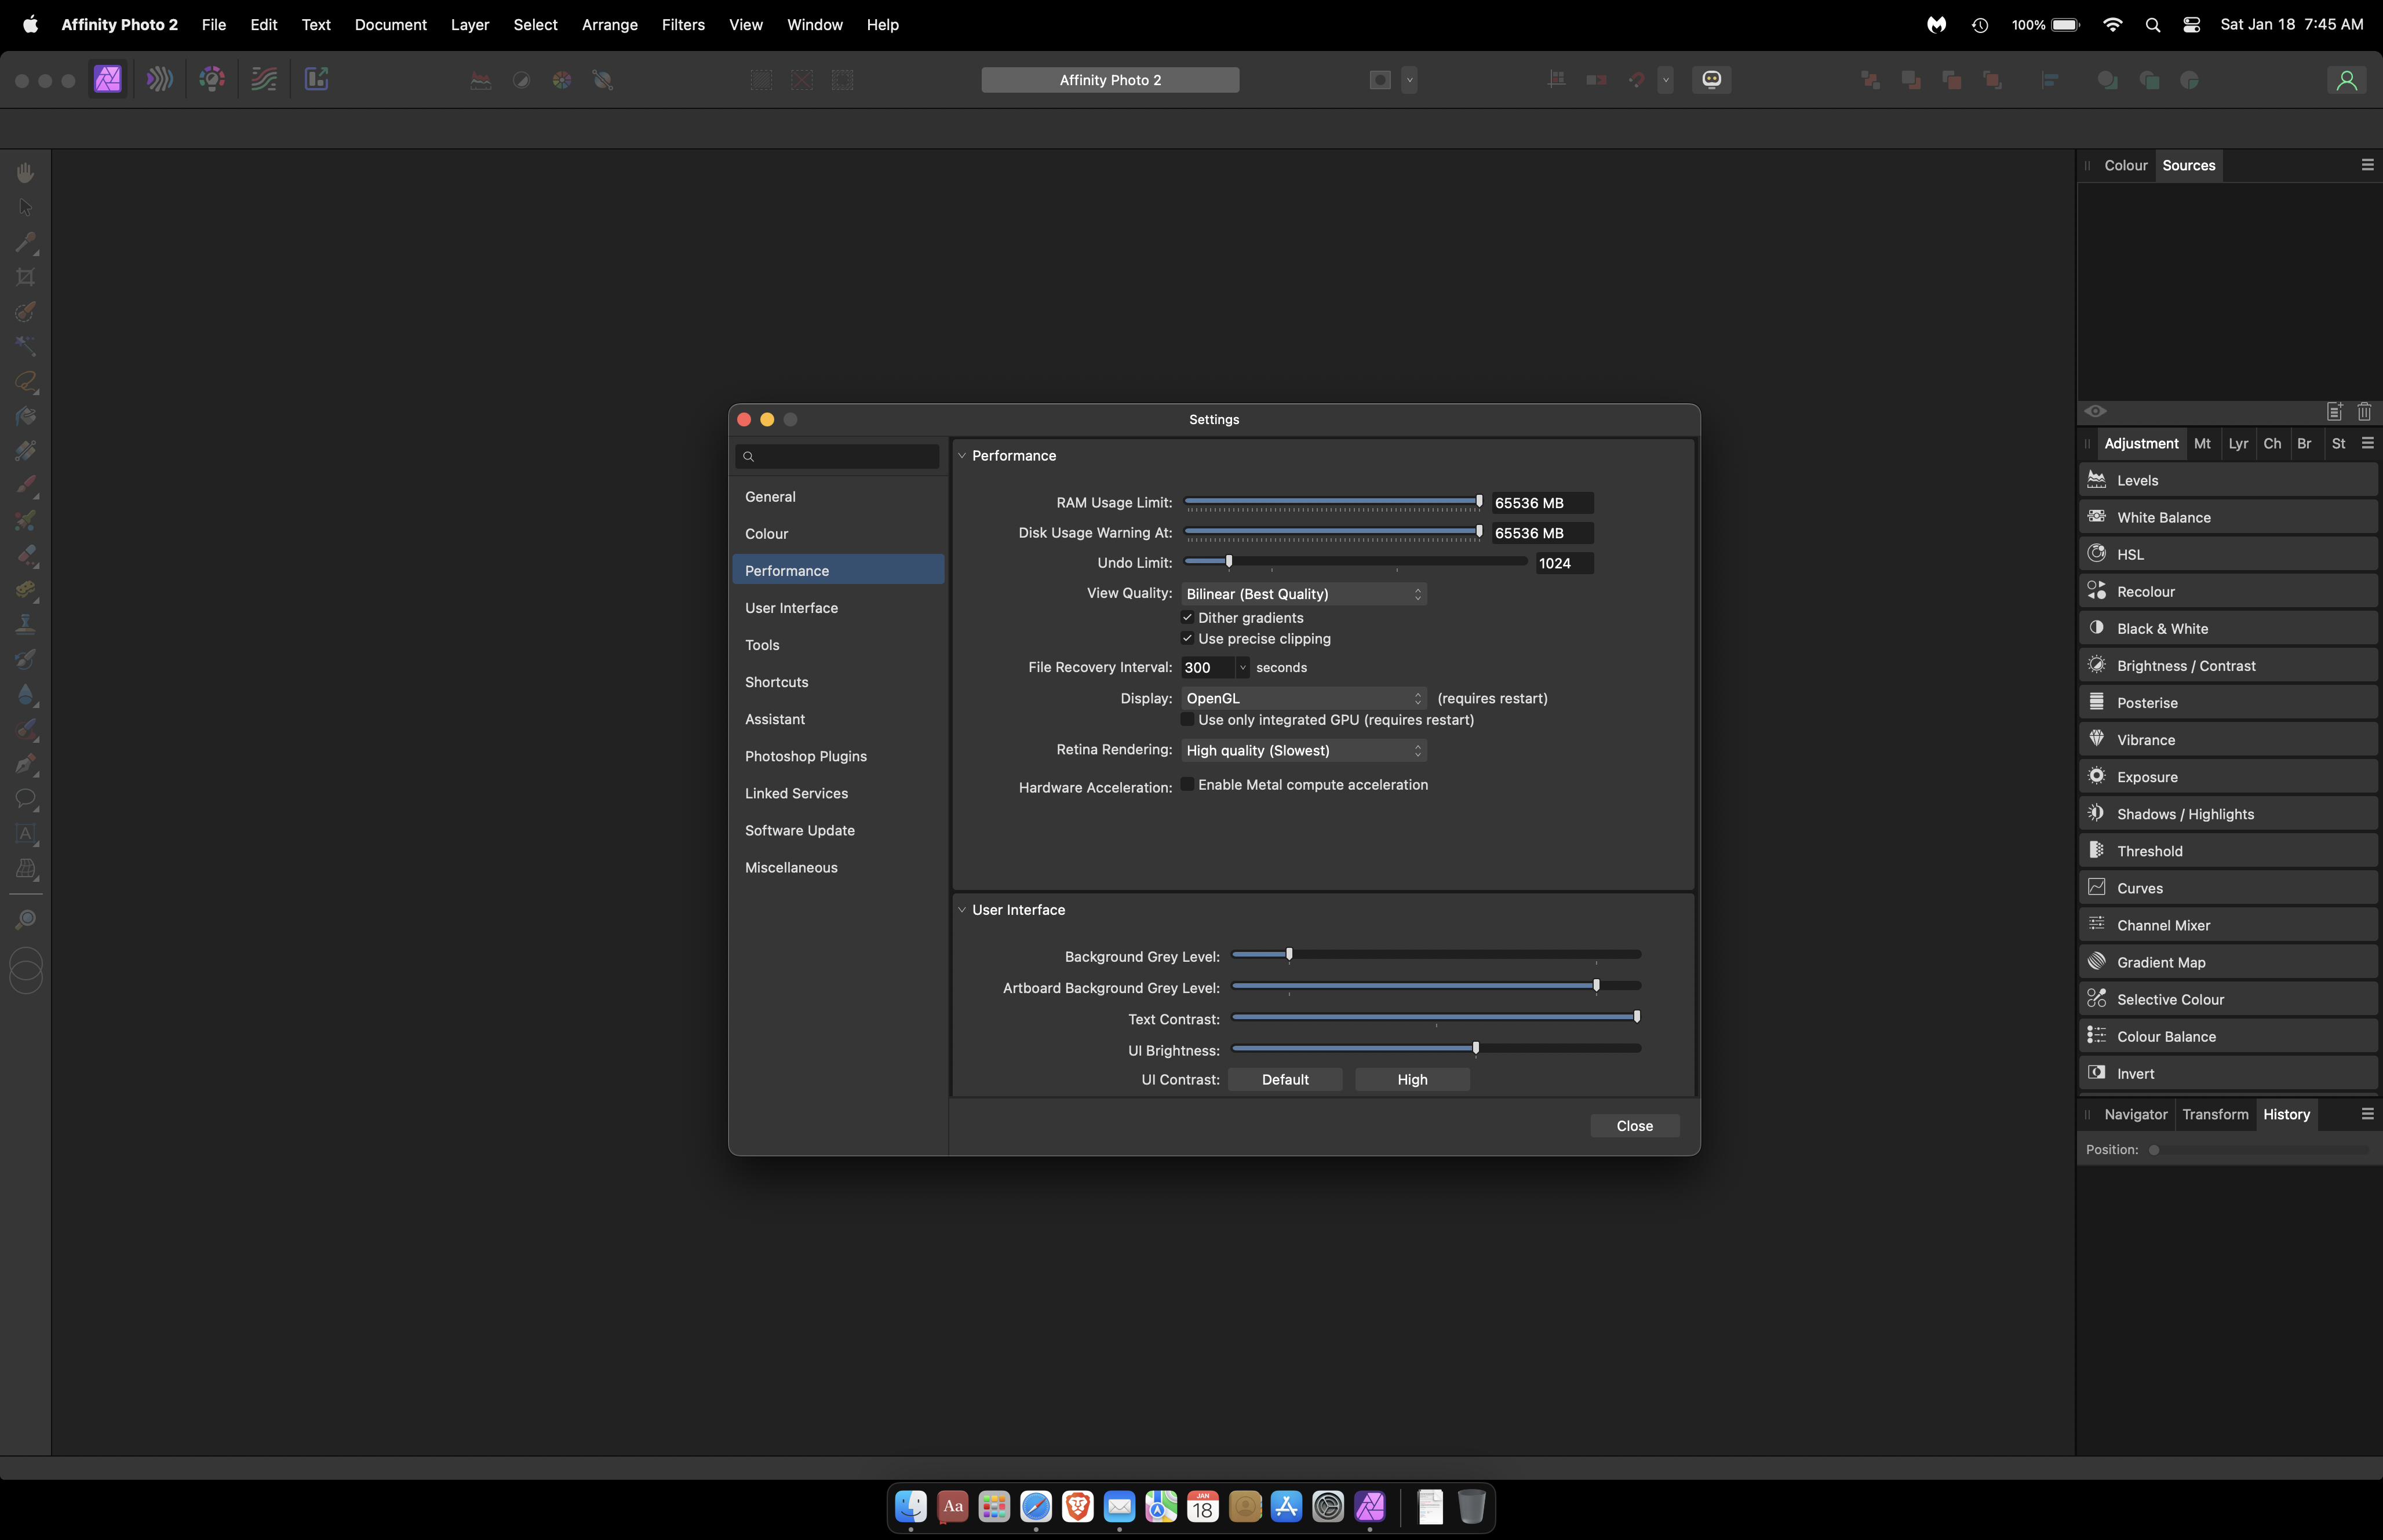Adjust the UI Brightness slider
The image size is (2383, 1540).
pyautogui.click(x=1476, y=1048)
